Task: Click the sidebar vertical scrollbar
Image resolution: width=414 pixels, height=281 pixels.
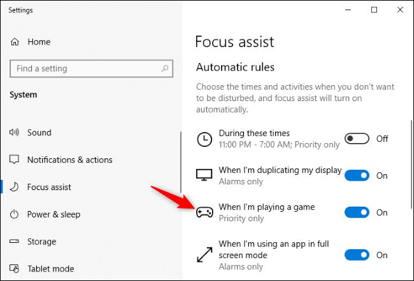Action: 181,162
